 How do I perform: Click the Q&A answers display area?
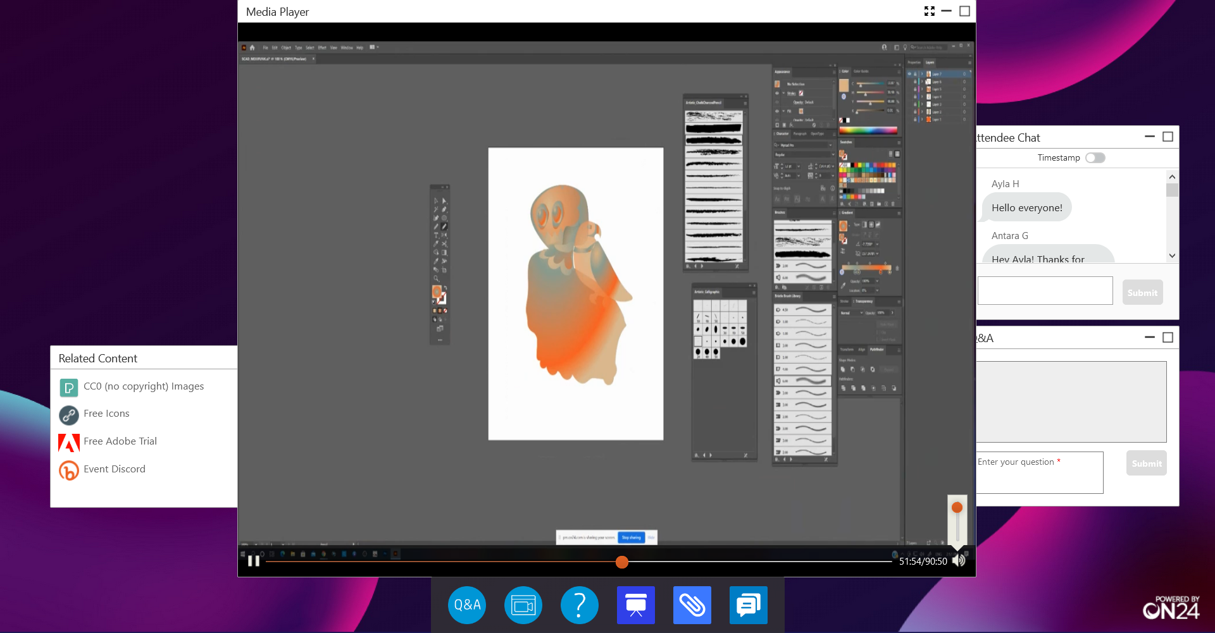tap(1071, 402)
